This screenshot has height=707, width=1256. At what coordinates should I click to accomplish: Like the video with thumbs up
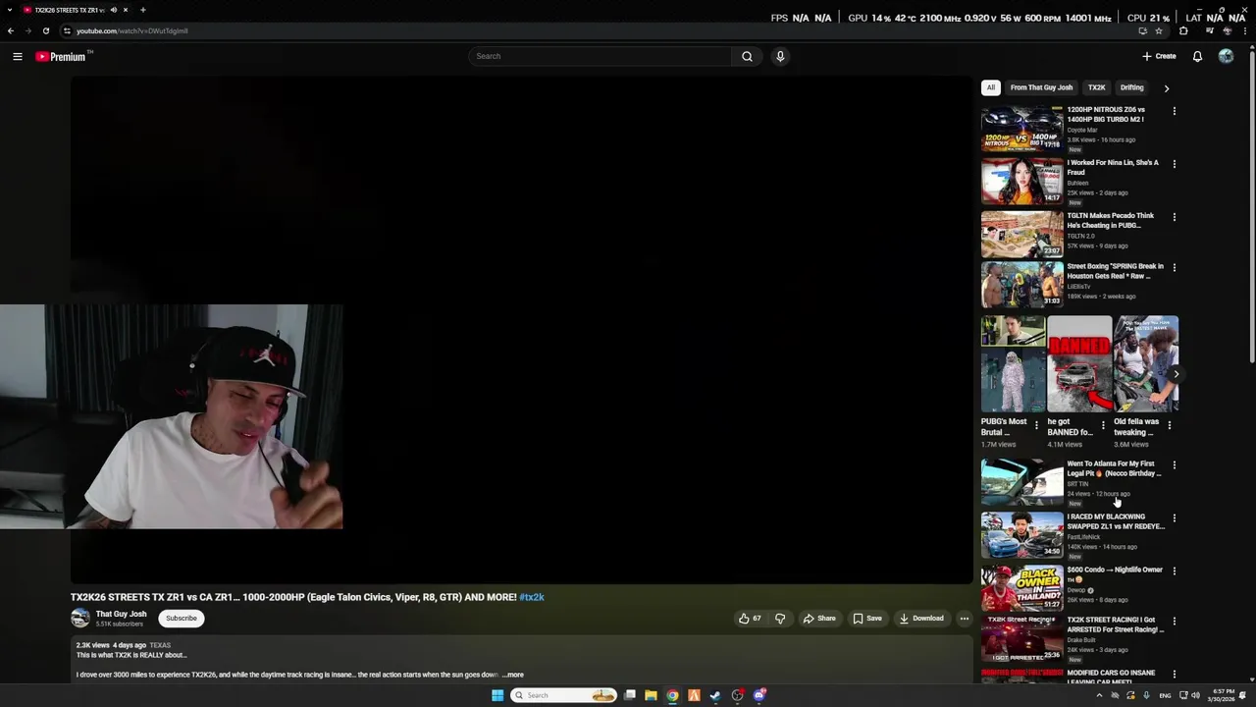click(x=750, y=619)
